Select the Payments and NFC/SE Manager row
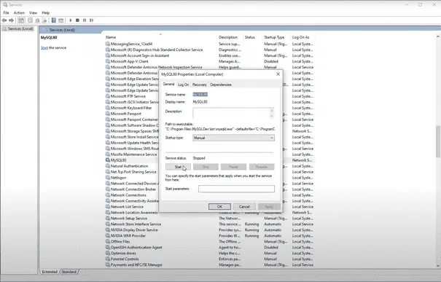Viewport: 441px width, 282px height. coord(209,265)
